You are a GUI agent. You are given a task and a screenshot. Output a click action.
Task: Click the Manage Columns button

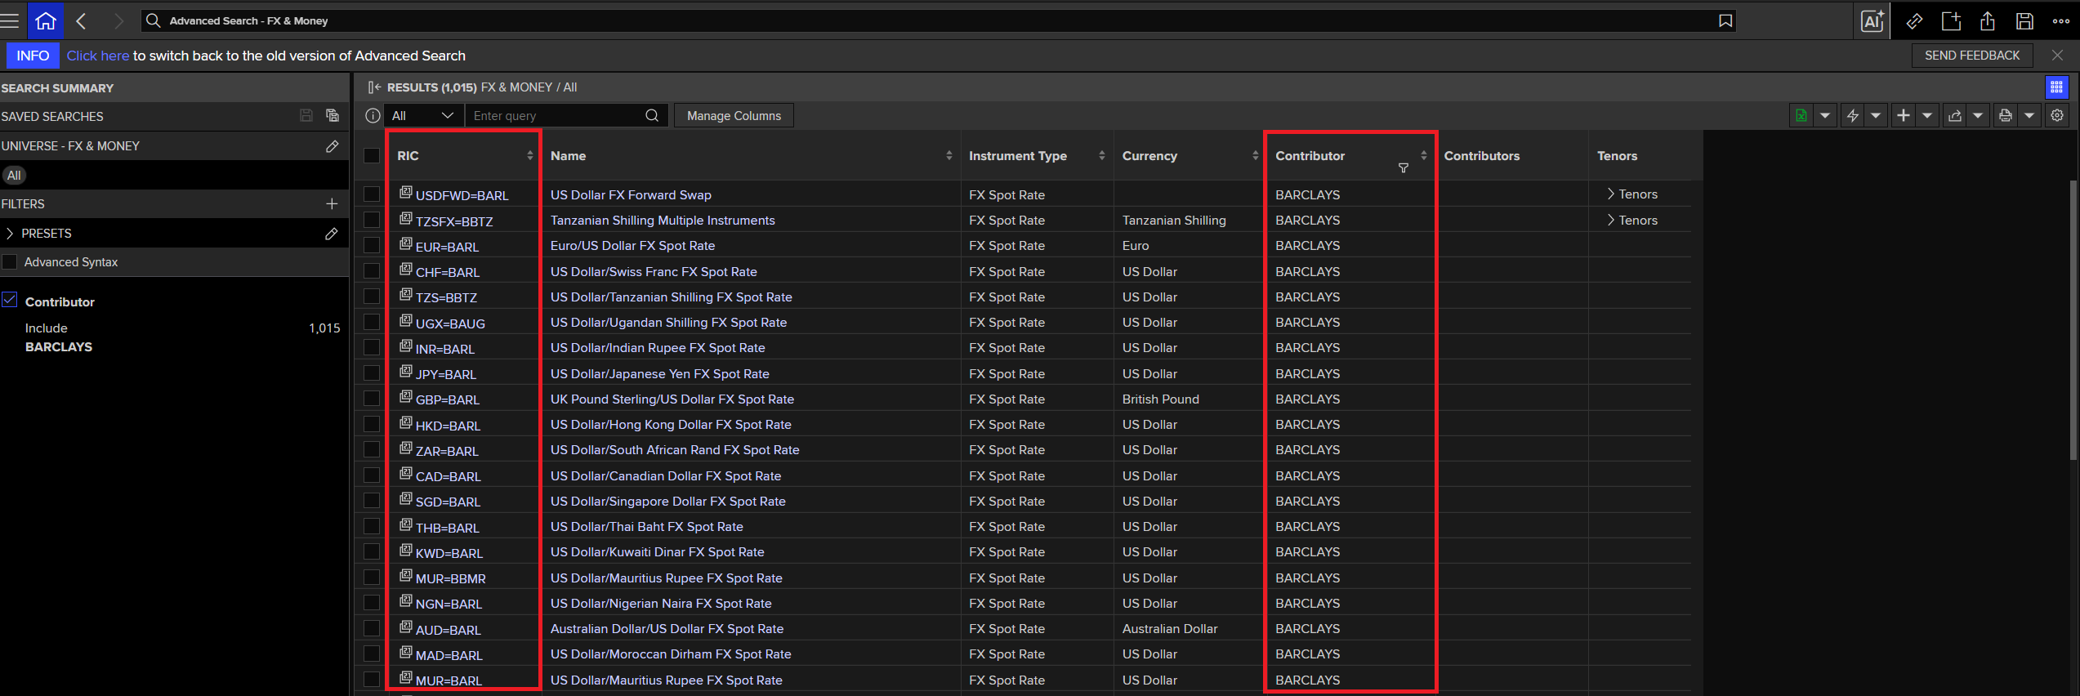(x=734, y=116)
